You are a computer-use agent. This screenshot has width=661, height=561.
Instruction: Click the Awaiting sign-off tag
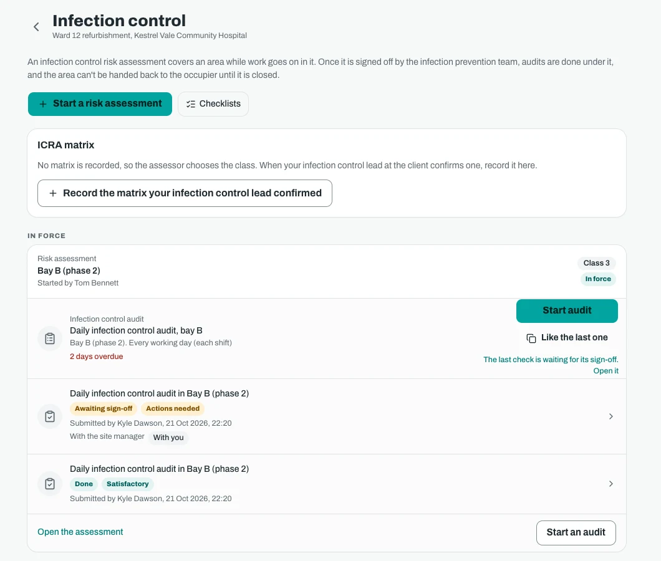click(104, 408)
